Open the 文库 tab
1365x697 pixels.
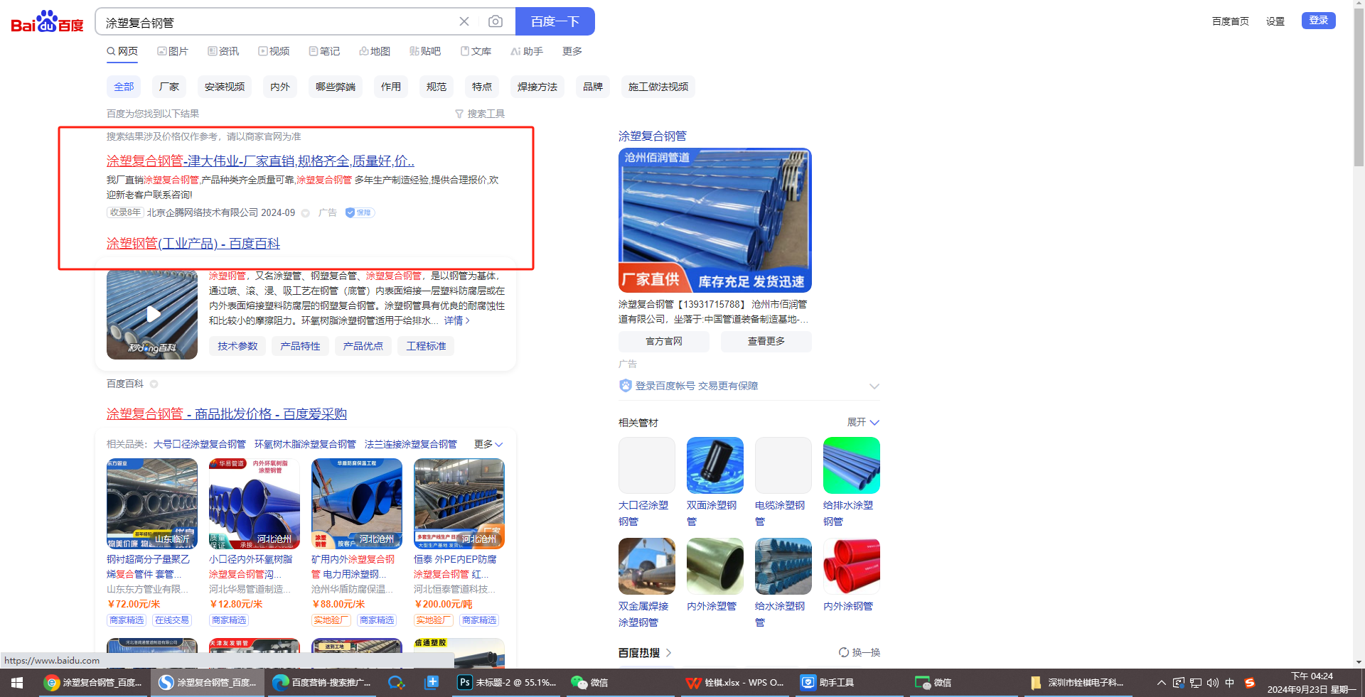476,51
